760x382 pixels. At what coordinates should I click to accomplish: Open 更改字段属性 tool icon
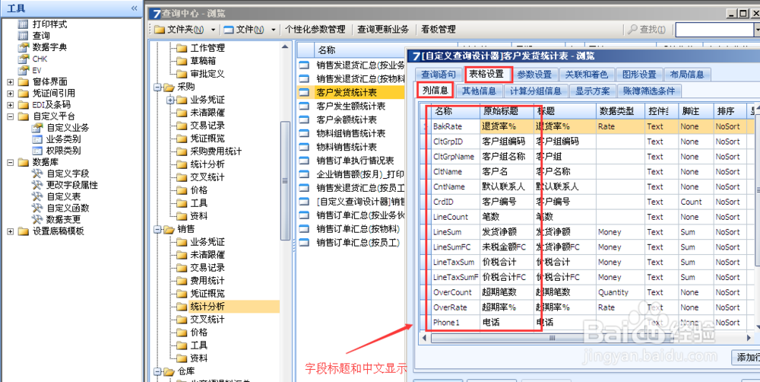click(37, 185)
